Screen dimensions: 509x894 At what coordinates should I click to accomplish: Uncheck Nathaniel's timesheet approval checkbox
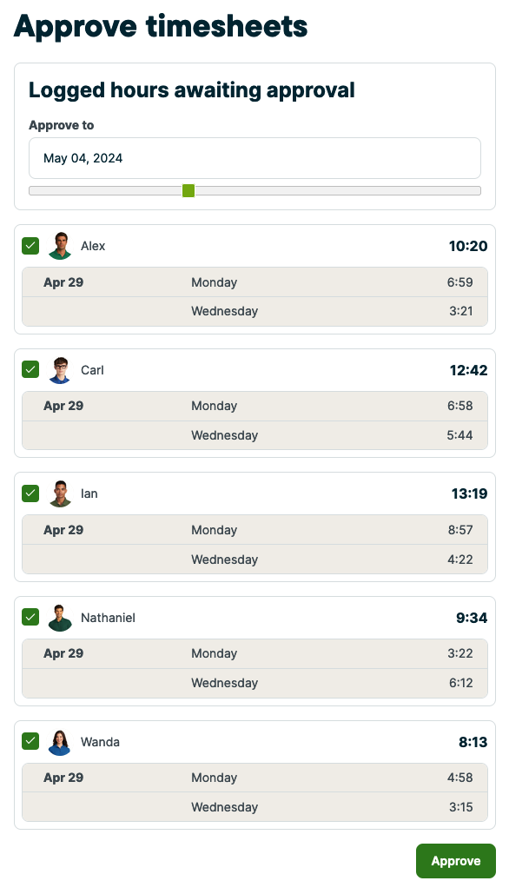point(30,617)
